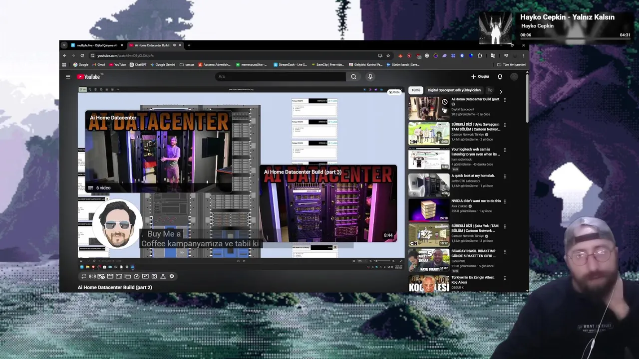The width and height of the screenshot is (639, 359).
Task: Open options menu for Ai Home Datacenter Part 3
Action: (x=505, y=100)
